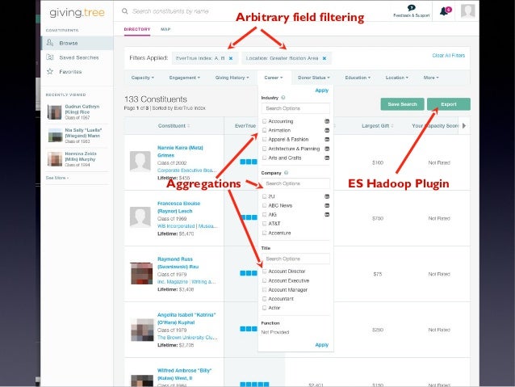Viewport: 515px width, 387px height.
Task: Click the Industry Search Options field
Action: click(295, 108)
